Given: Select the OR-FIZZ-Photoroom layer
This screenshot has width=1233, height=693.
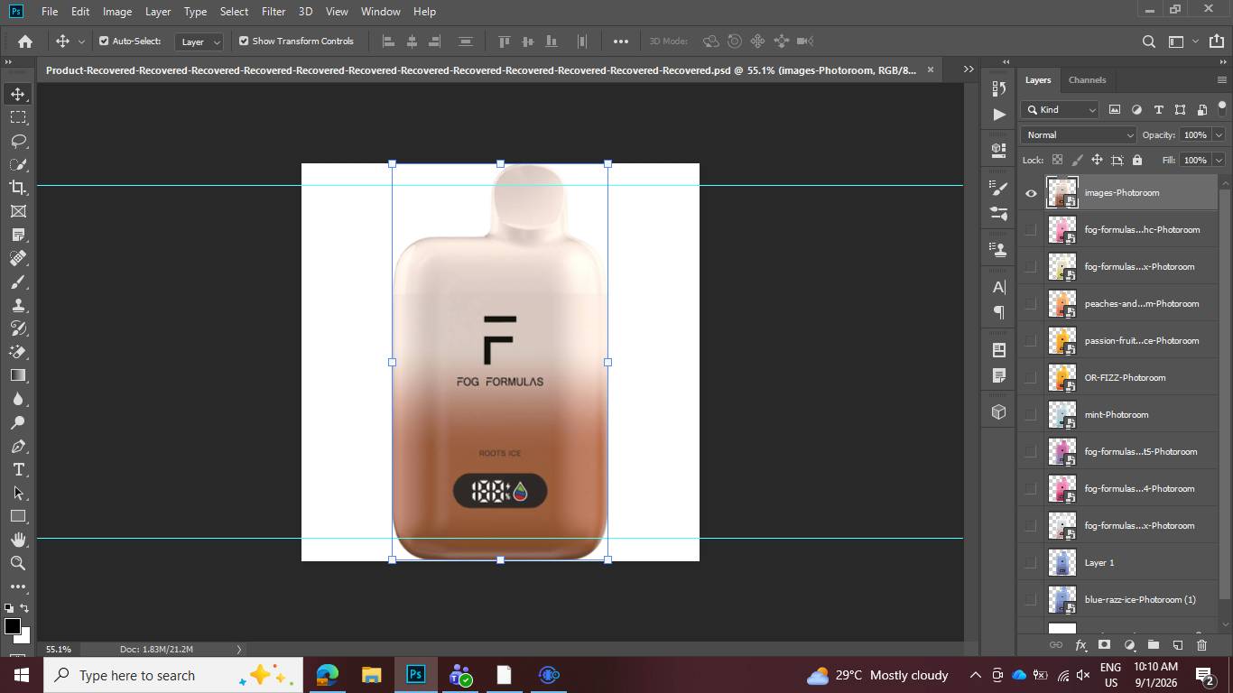Looking at the screenshot, I should [1131, 378].
